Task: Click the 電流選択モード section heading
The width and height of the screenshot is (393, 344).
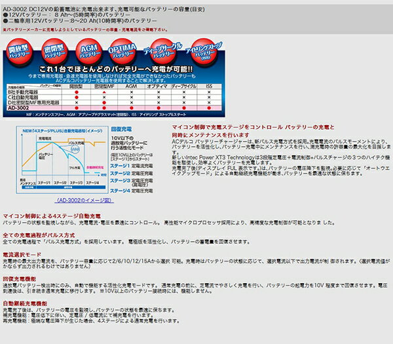Action: click(x=24, y=252)
